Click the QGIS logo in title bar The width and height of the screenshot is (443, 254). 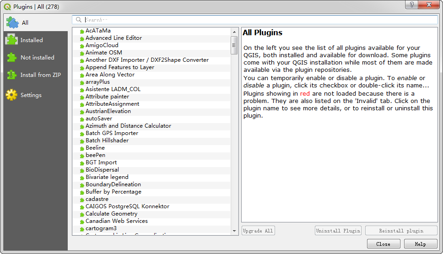tap(7, 6)
